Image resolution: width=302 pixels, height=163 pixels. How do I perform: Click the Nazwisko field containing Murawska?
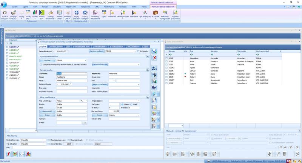point(123,73)
